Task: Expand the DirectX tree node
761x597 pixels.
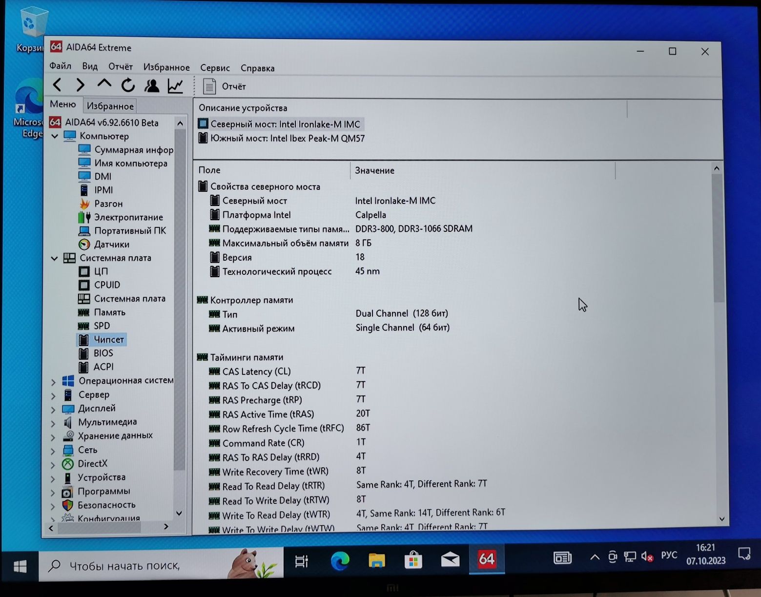Action: tap(53, 465)
